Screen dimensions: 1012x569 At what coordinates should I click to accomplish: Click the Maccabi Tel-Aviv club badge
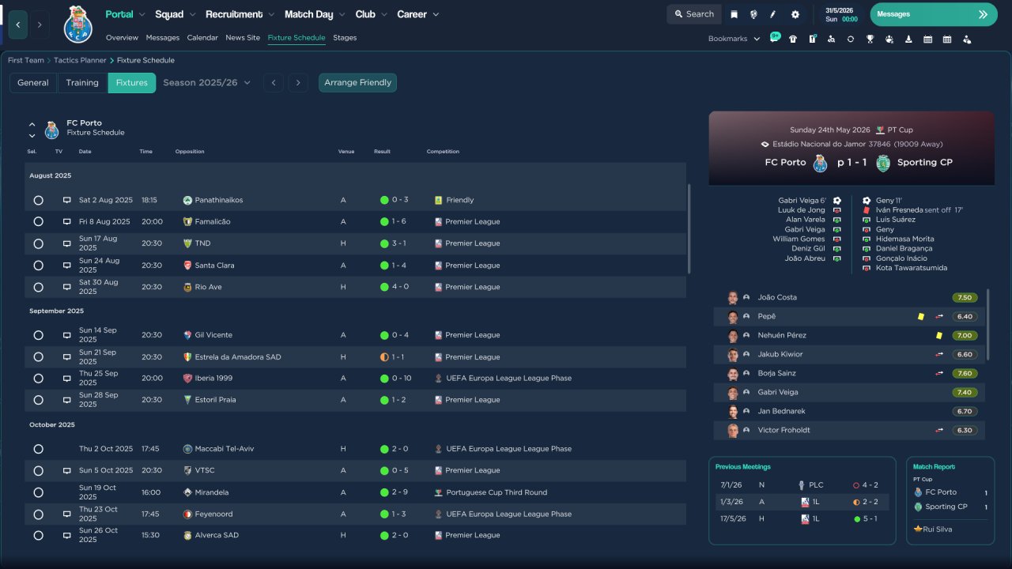[x=187, y=449]
